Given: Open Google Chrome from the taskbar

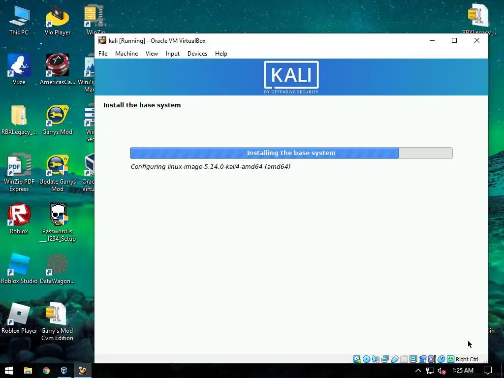Looking at the screenshot, I should coord(46,371).
